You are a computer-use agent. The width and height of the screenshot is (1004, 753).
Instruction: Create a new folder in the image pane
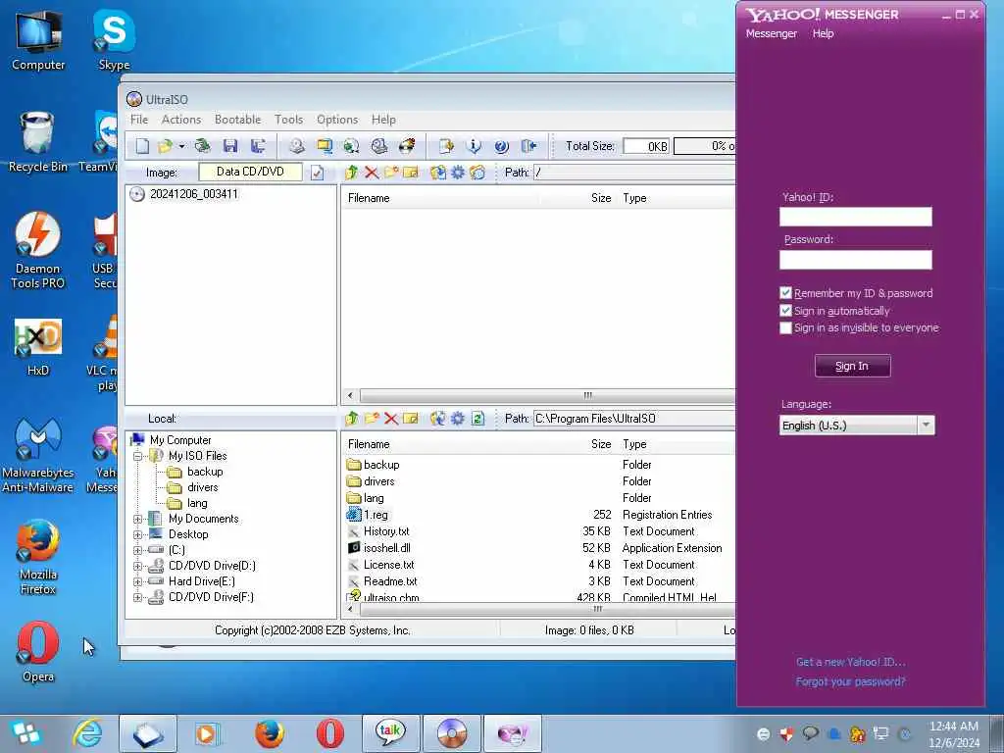click(391, 173)
